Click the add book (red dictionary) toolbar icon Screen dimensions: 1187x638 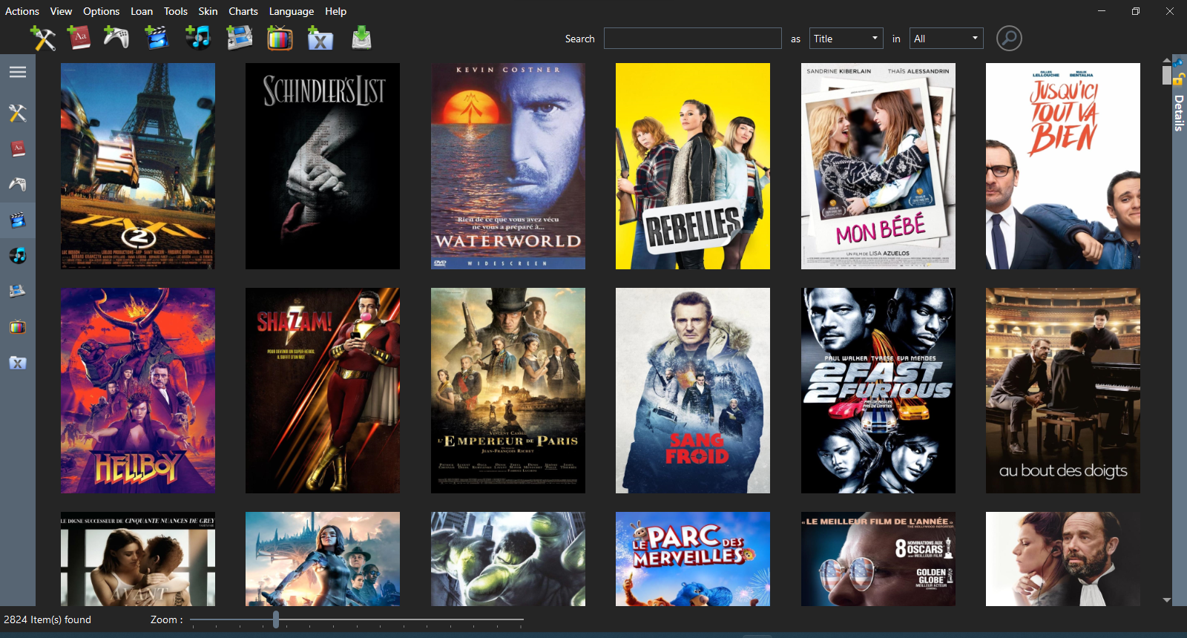click(x=79, y=38)
